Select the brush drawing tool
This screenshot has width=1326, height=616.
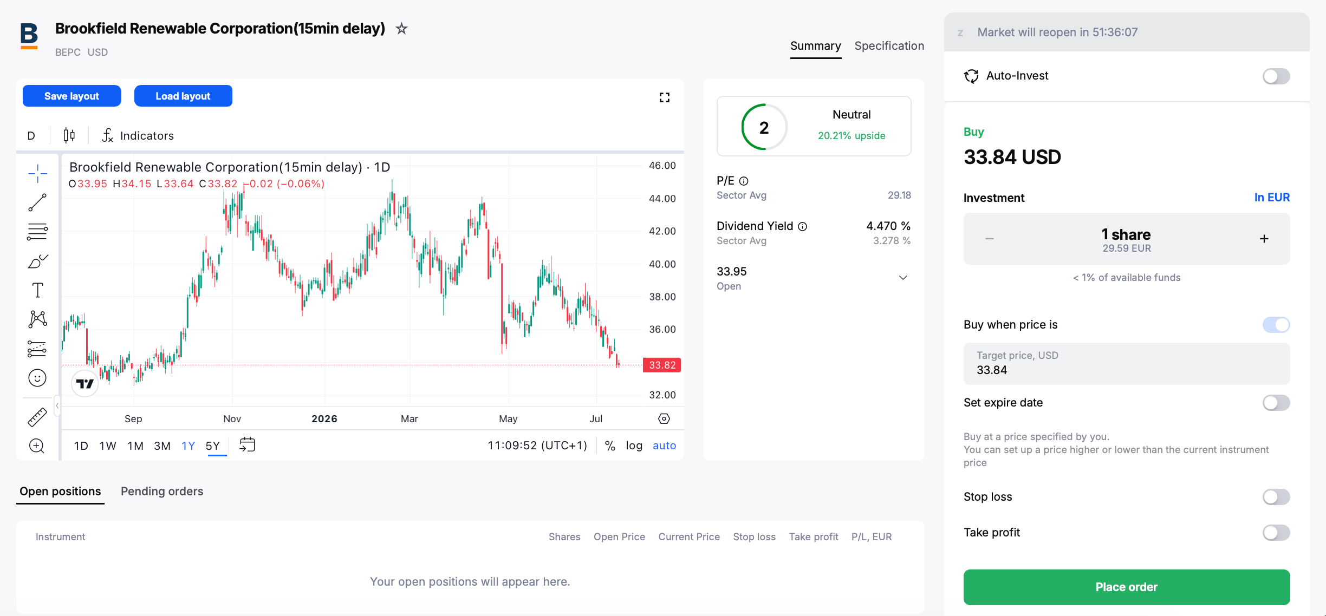pos(37,261)
